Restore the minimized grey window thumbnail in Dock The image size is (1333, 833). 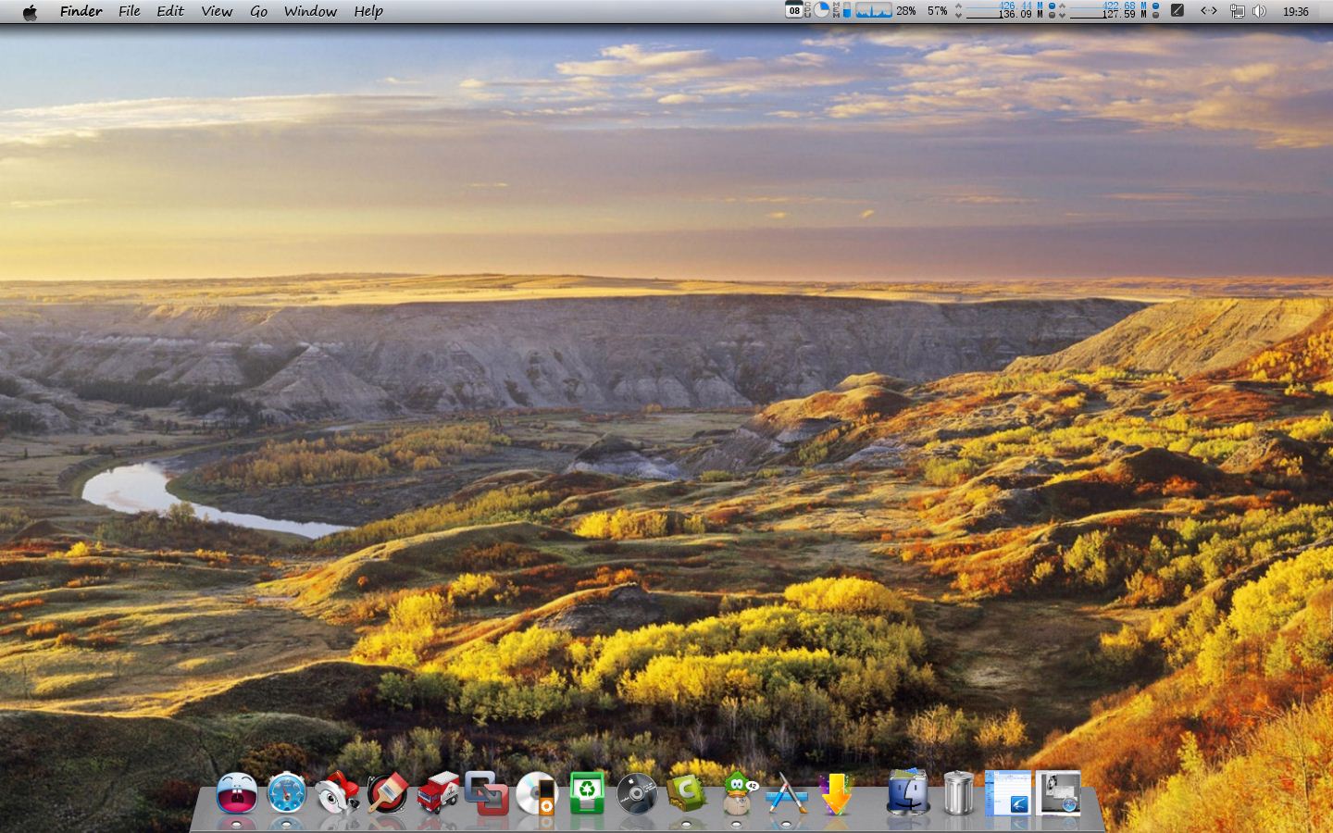[x=1058, y=792]
